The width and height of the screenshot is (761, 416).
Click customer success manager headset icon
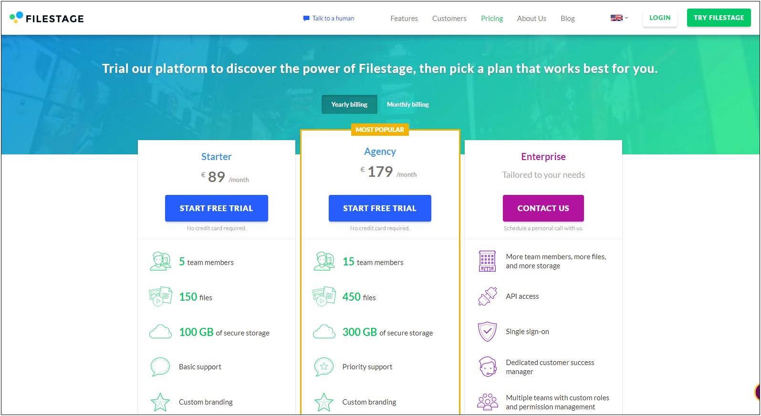click(487, 367)
